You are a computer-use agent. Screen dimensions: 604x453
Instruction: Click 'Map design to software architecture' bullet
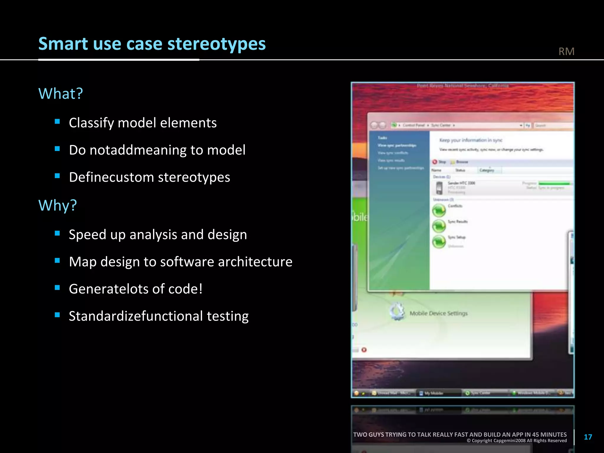click(180, 262)
